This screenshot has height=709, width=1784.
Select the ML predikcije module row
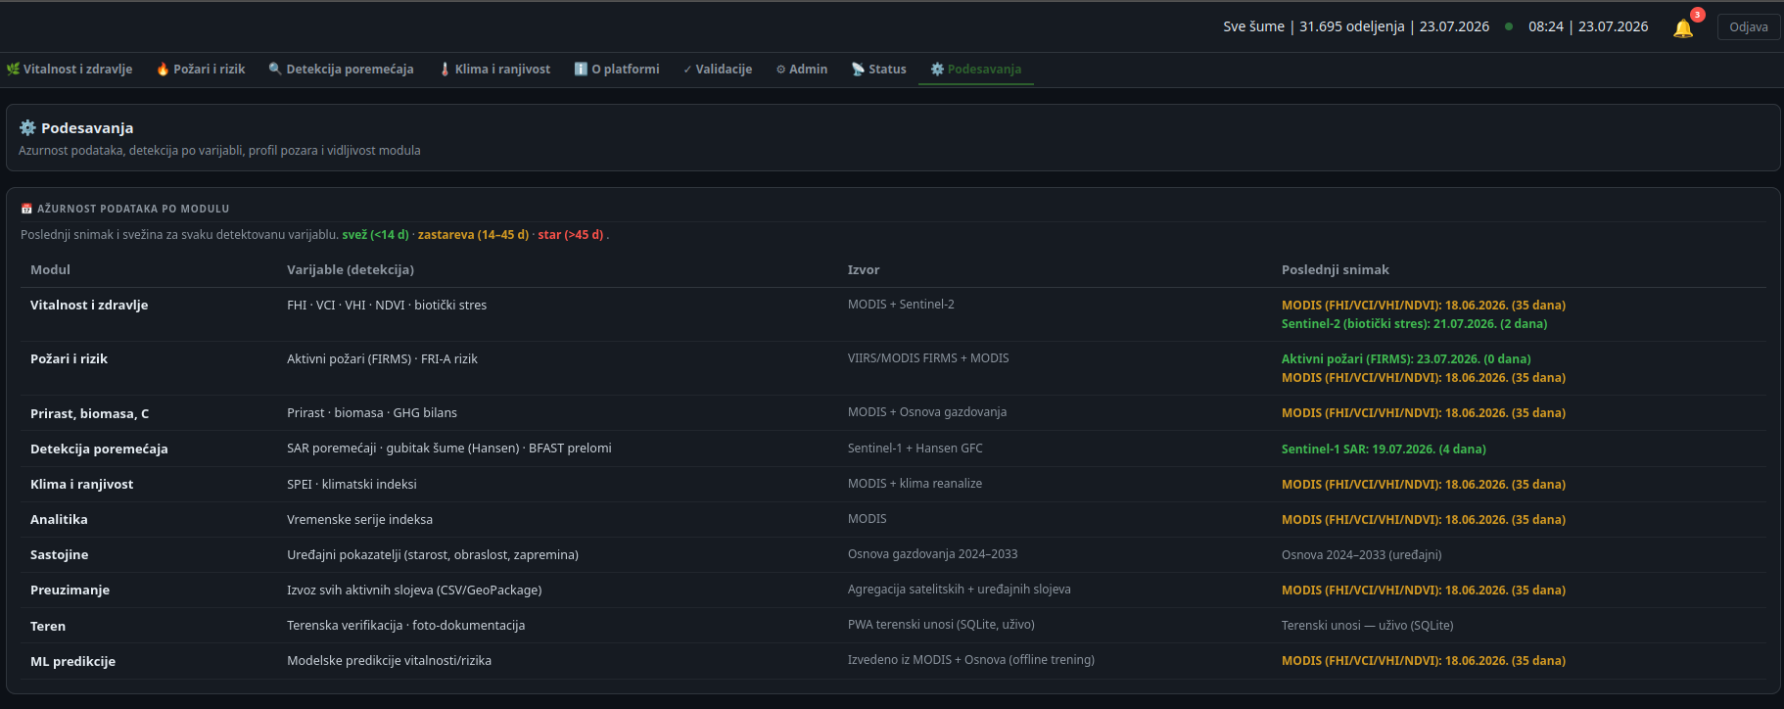pyautogui.click(x=893, y=661)
